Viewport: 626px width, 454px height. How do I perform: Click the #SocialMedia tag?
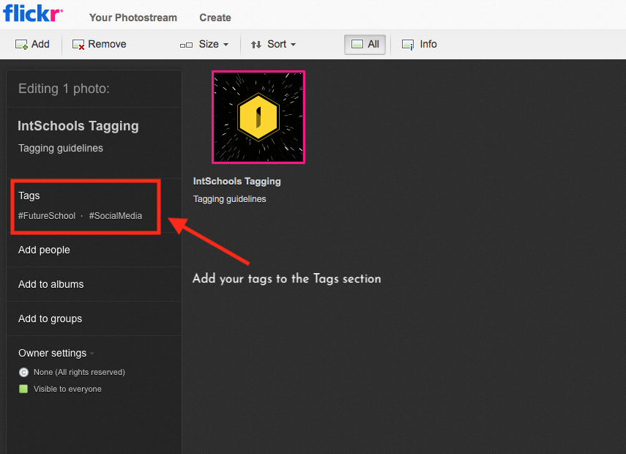point(116,216)
